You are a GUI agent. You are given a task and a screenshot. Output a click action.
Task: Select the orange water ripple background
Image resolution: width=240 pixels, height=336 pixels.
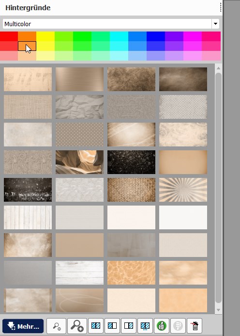[x=131, y=273]
